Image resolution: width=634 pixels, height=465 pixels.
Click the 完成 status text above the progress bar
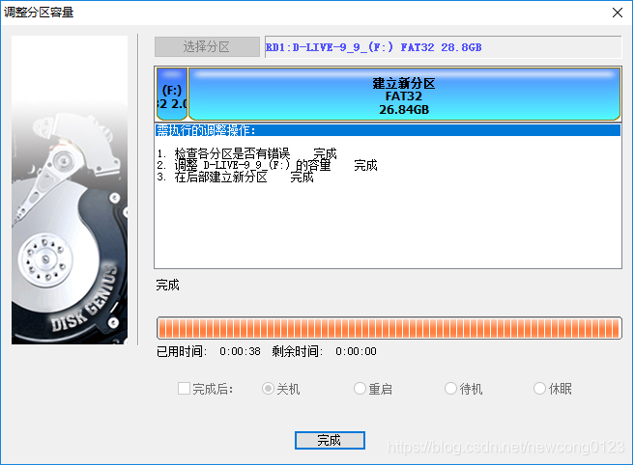[x=167, y=285]
